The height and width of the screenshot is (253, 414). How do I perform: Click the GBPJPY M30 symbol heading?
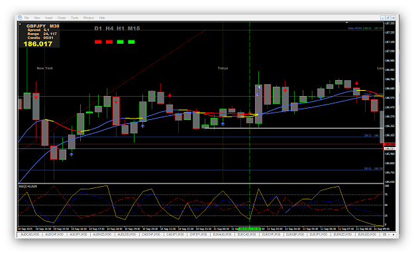[43, 26]
